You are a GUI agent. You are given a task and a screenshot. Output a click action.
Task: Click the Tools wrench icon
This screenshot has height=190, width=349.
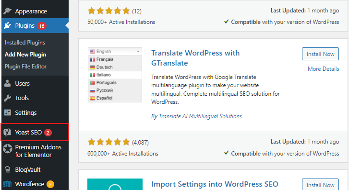click(x=7, y=98)
